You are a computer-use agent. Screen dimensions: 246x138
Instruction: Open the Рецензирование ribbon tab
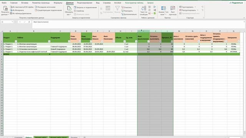click(x=85, y=3)
